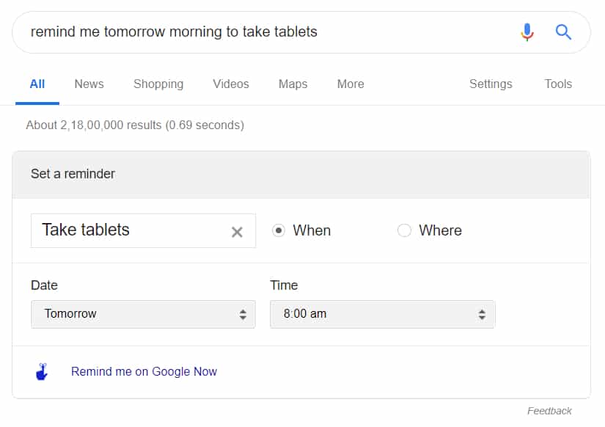Switch to the News tab
605x427 pixels.
[89, 84]
